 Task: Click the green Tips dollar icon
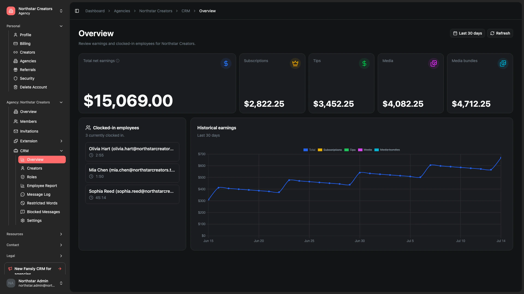click(364, 63)
